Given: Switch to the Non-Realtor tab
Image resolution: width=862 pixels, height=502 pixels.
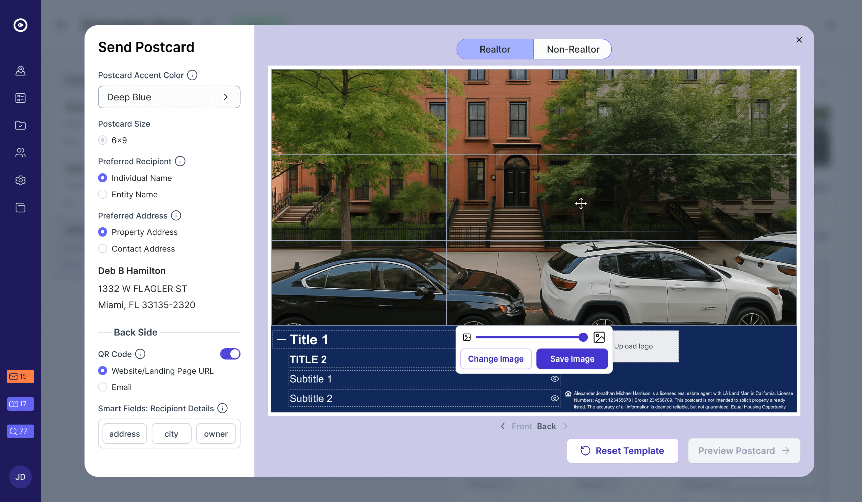Looking at the screenshot, I should point(573,49).
